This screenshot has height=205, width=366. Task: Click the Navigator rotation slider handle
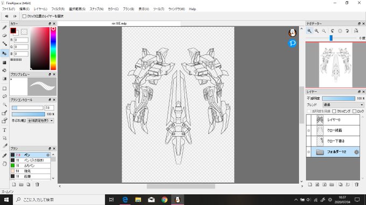(331, 38)
